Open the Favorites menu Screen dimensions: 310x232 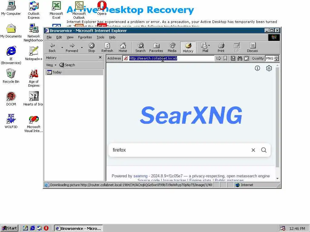[85, 37]
